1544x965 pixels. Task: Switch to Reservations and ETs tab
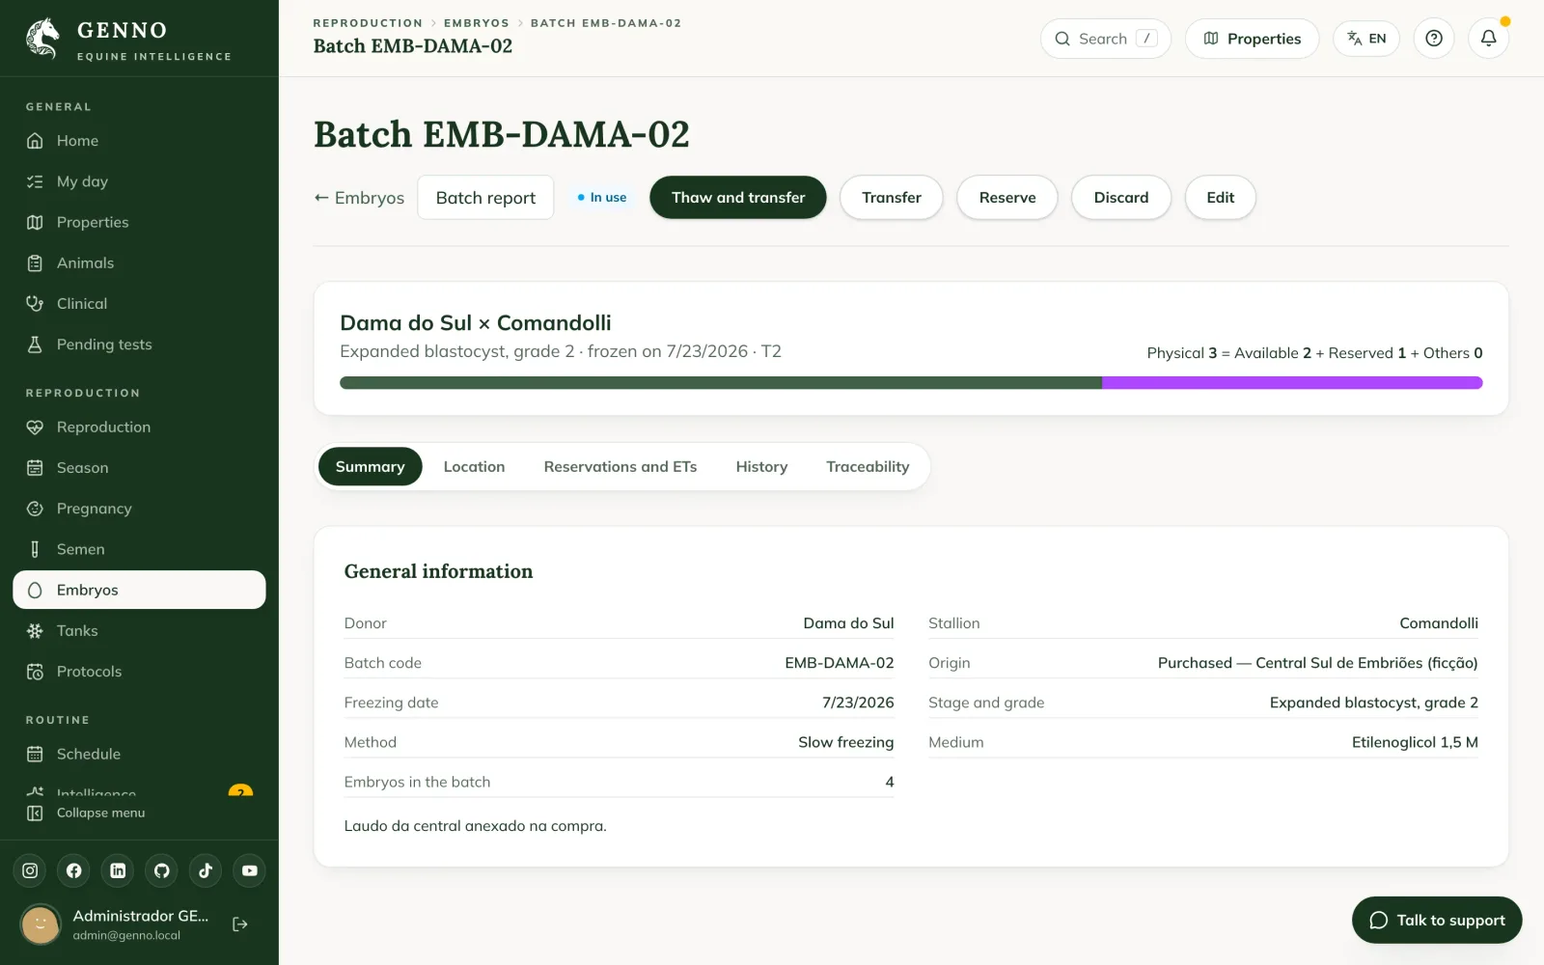pyautogui.click(x=620, y=466)
